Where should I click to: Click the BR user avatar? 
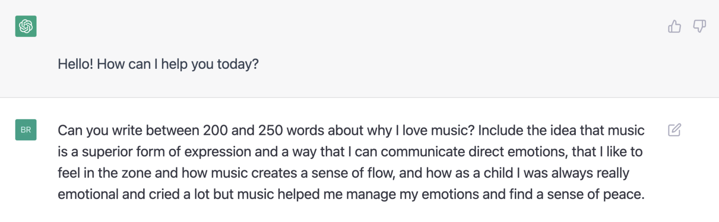(26, 130)
